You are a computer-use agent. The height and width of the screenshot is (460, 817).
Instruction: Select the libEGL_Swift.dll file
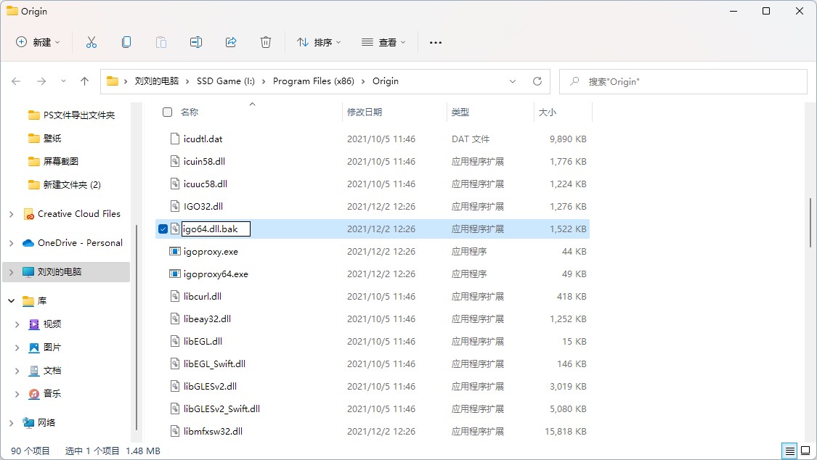pyautogui.click(x=214, y=364)
